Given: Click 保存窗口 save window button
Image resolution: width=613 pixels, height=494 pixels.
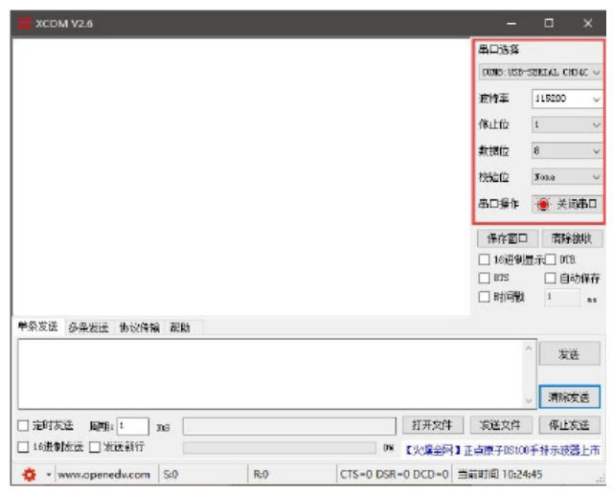Looking at the screenshot, I should click(508, 238).
